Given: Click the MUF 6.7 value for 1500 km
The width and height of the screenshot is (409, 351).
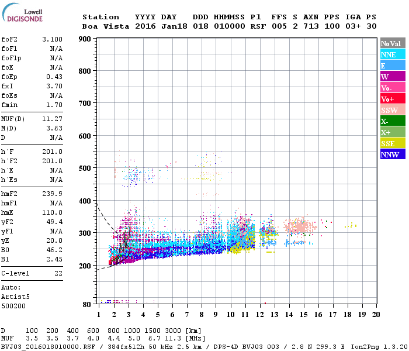Looking at the screenshot, I should pyautogui.click(x=155, y=339).
